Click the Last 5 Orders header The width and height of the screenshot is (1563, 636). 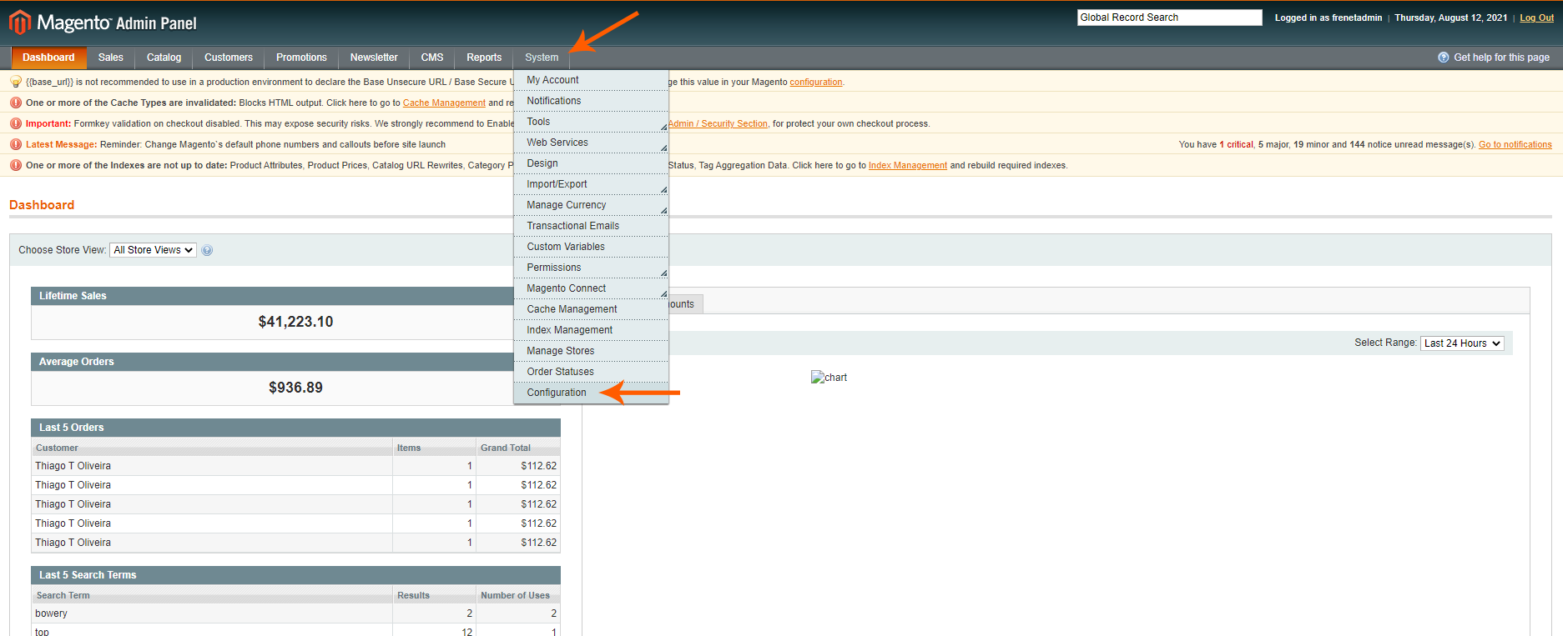(x=295, y=428)
